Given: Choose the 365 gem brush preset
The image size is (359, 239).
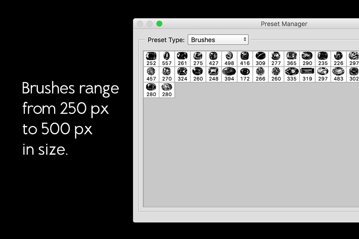Looking at the screenshot, I should 292,58.
